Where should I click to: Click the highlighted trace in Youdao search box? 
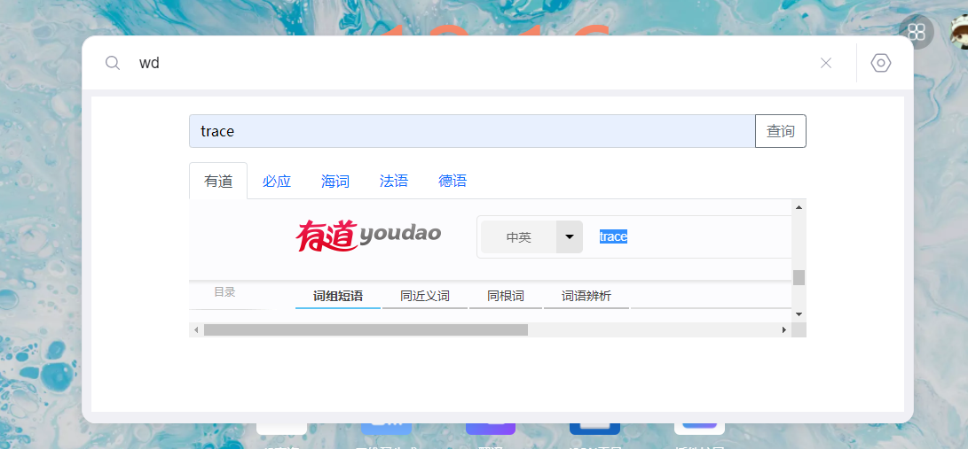point(613,236)
